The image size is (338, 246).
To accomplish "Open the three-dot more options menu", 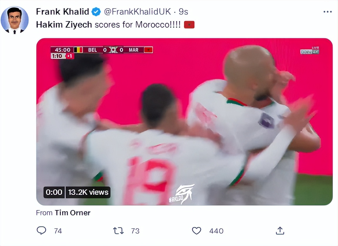I will click(x=328, y=12).
